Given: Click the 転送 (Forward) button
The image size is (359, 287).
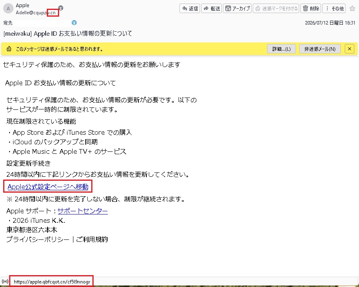Looking at the screenshot, I should (x=211, y=8).
